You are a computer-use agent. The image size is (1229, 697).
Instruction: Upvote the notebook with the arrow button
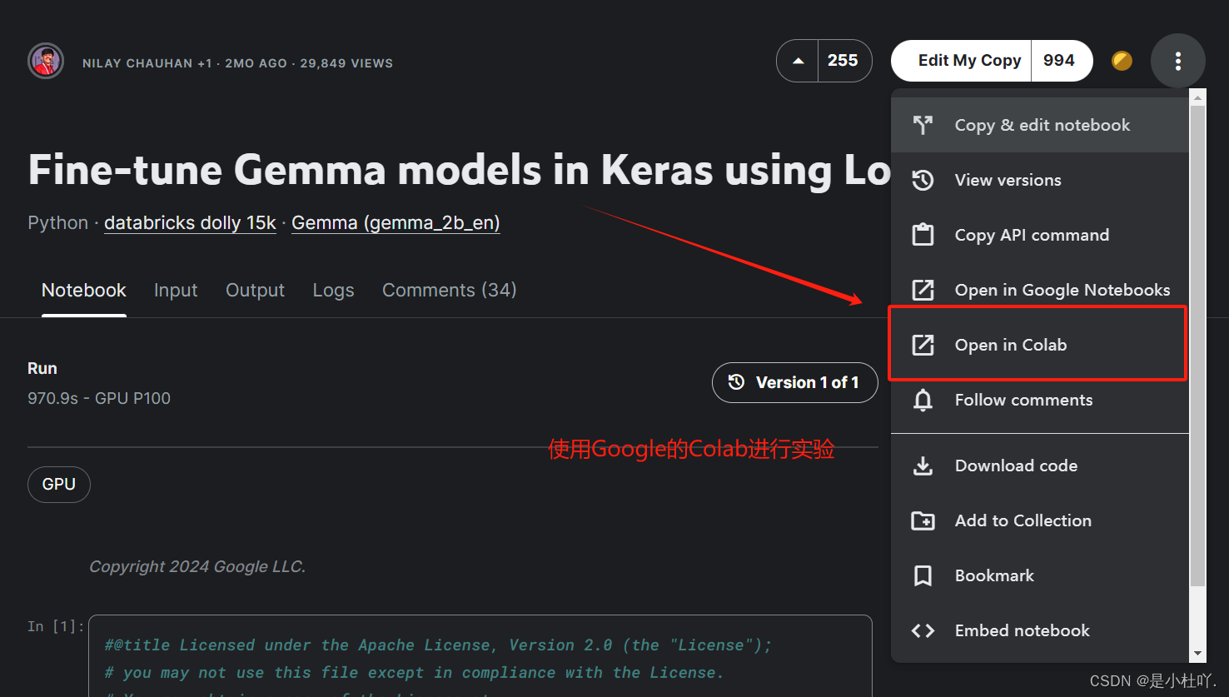(x=799, y=61)
